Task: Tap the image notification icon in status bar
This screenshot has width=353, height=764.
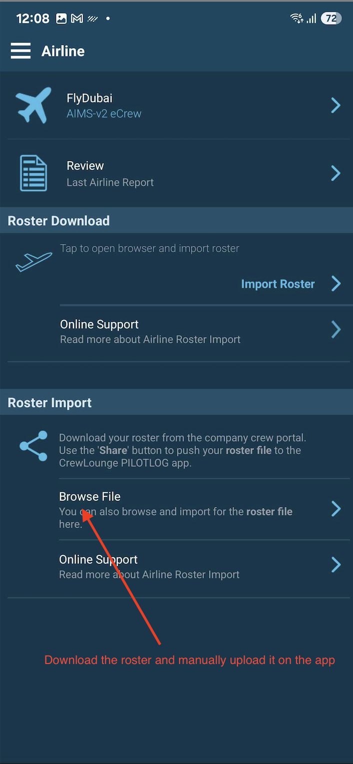Action: [x=61, y=18]
